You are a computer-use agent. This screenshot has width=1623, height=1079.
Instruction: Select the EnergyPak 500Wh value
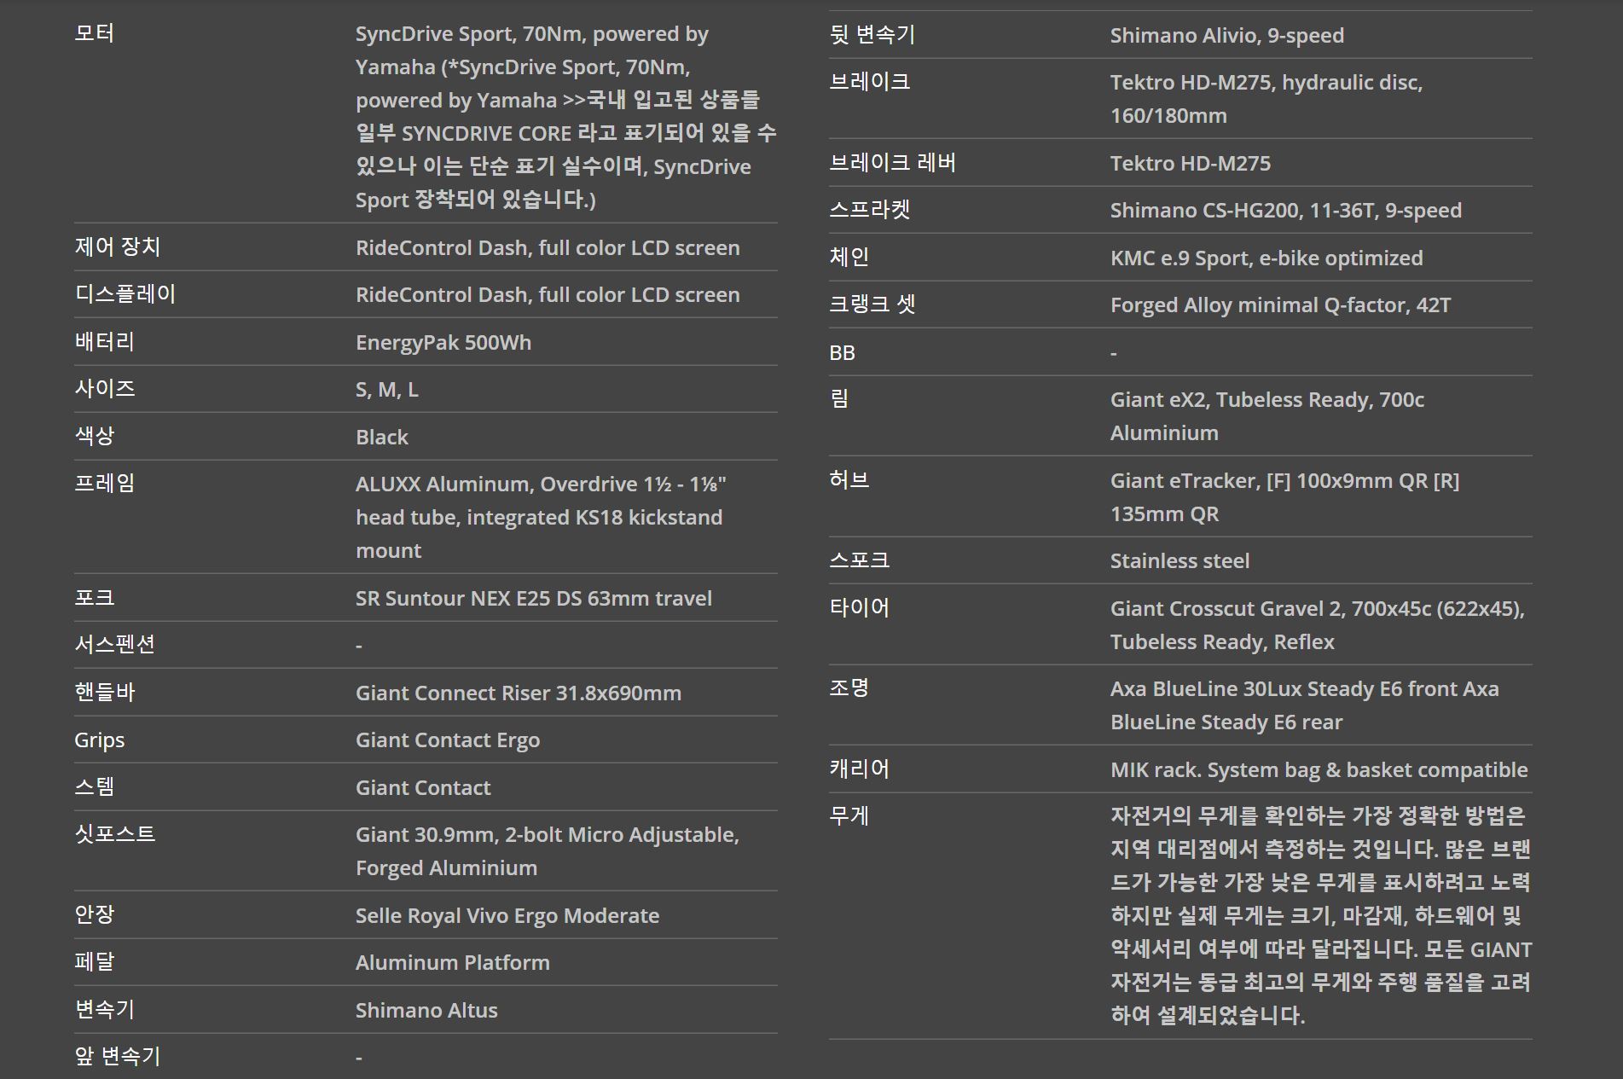443,342
